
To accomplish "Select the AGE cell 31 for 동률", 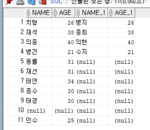I will coord(63,62).
